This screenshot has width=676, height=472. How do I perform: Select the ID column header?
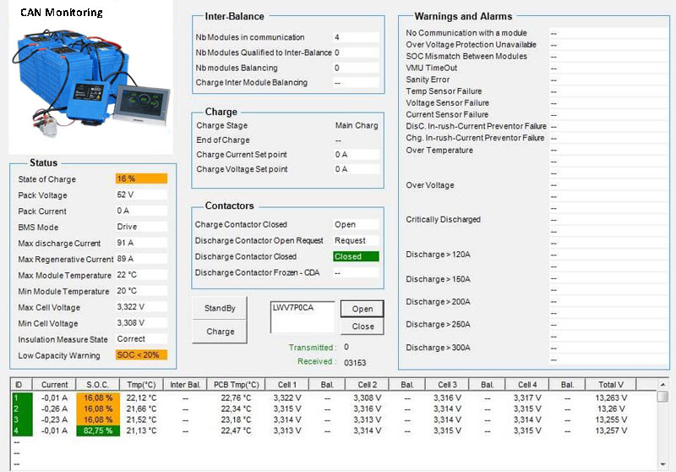click(x=22, y=384)
